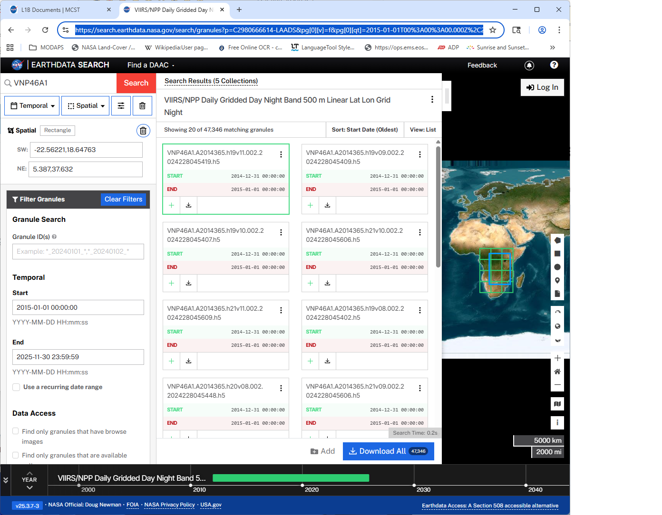Zoom the map to home extent
This screenshot has width=662, height=515.
click(x=557, y=371)
